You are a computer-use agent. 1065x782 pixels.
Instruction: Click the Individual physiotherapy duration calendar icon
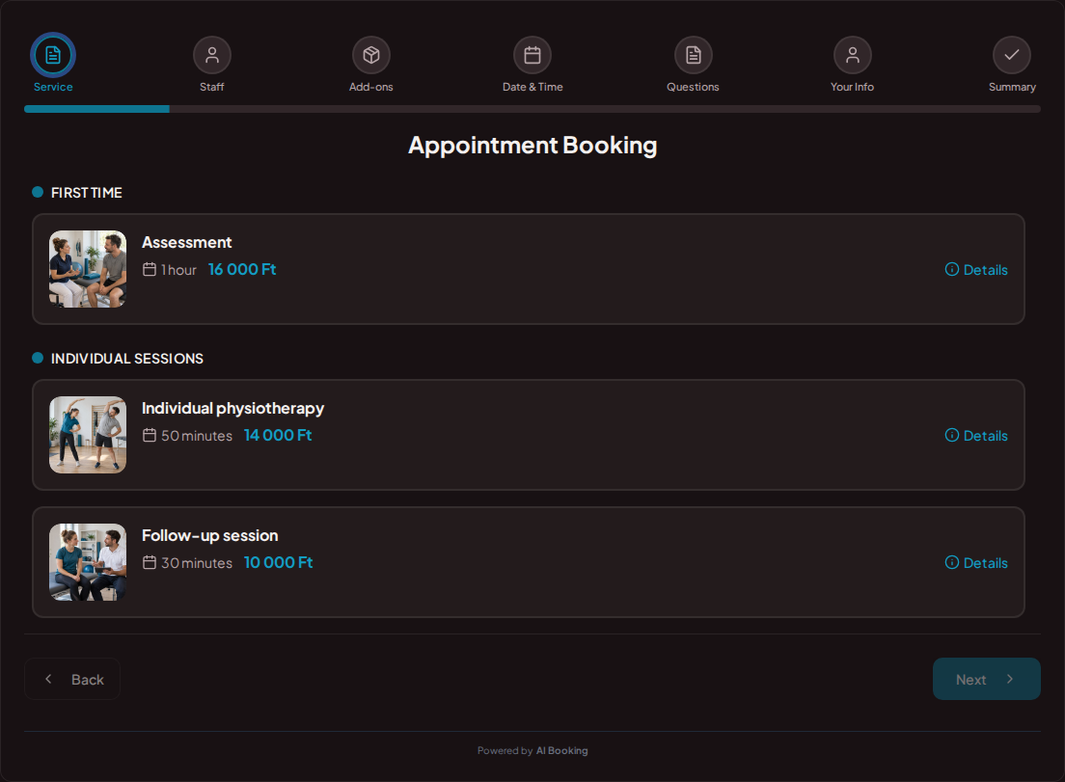(x=150, y=435)
